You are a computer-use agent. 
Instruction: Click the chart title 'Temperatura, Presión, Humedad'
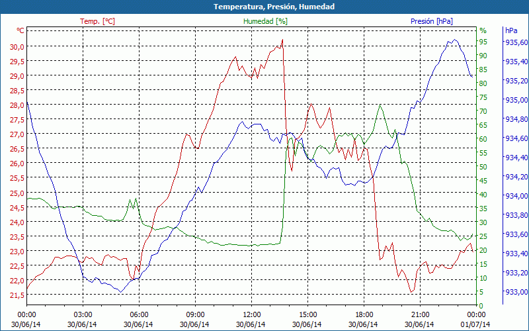[274, 7]
